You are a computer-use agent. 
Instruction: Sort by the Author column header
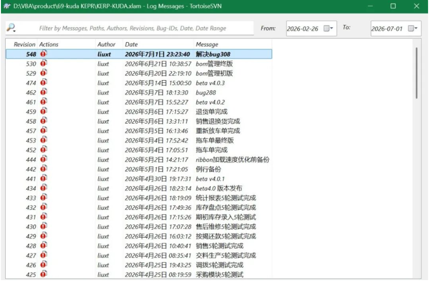tap(107, 44)
